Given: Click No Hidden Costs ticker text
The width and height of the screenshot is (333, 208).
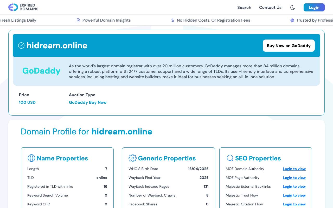Looking at the screenshot, I should tap(213, 20).
